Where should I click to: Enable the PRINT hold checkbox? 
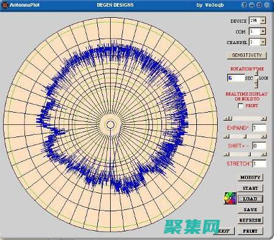tap(241, 106)
